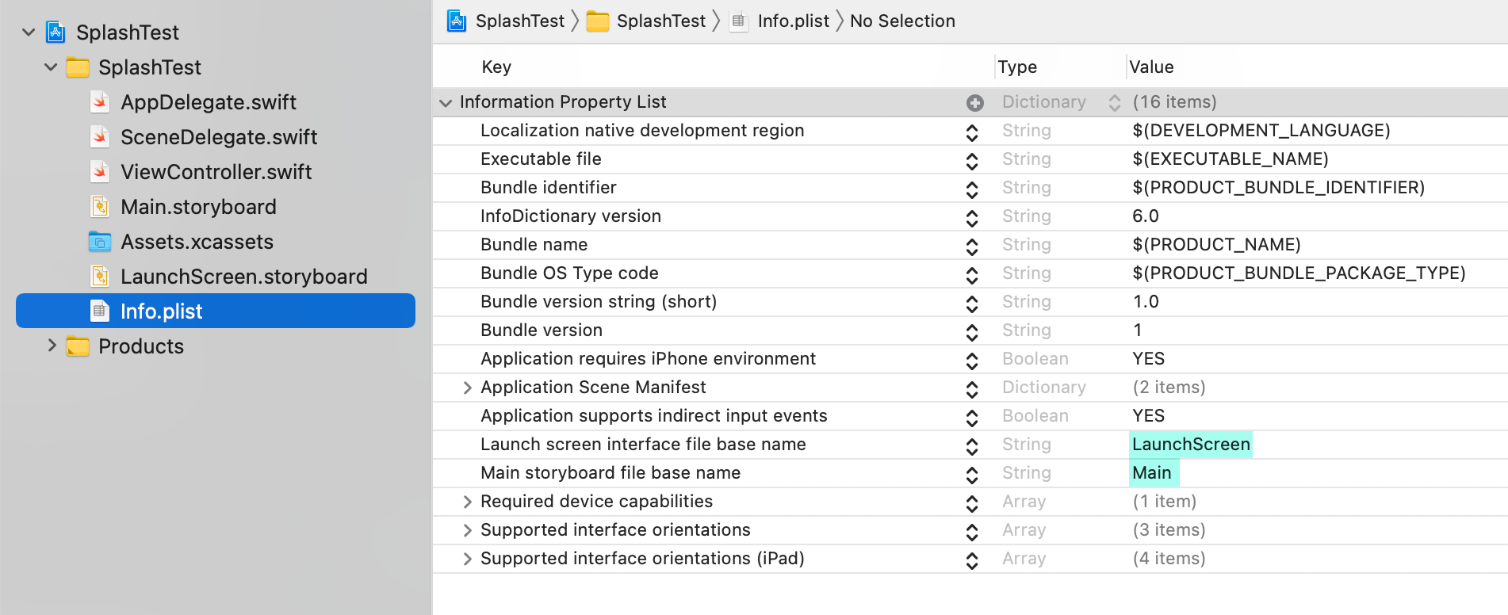Click the $(DEVELOPMENT_LANGUAGE) value
The image size is (1508, 615).
pos(1261,131)
